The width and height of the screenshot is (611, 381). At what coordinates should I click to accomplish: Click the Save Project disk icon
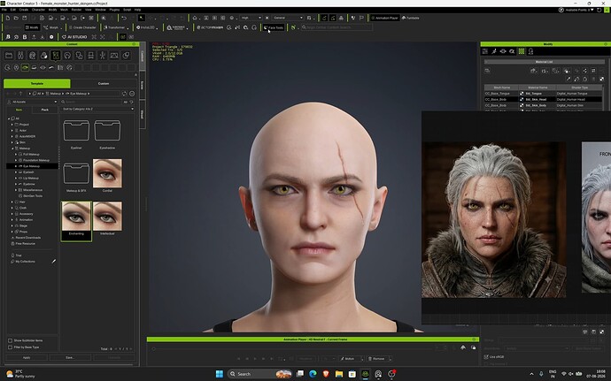[24, 18]
